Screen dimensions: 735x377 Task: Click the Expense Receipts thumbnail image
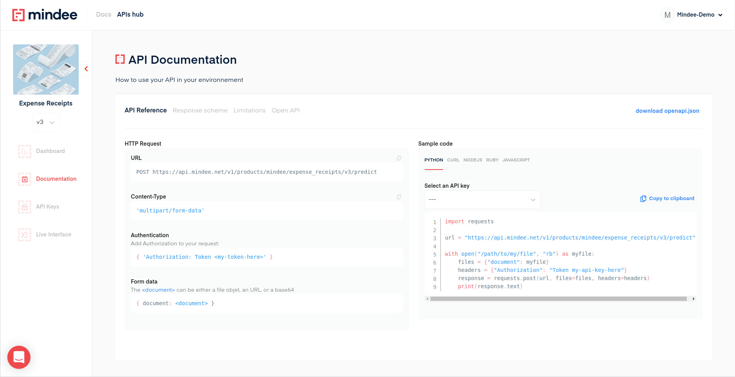46,70
